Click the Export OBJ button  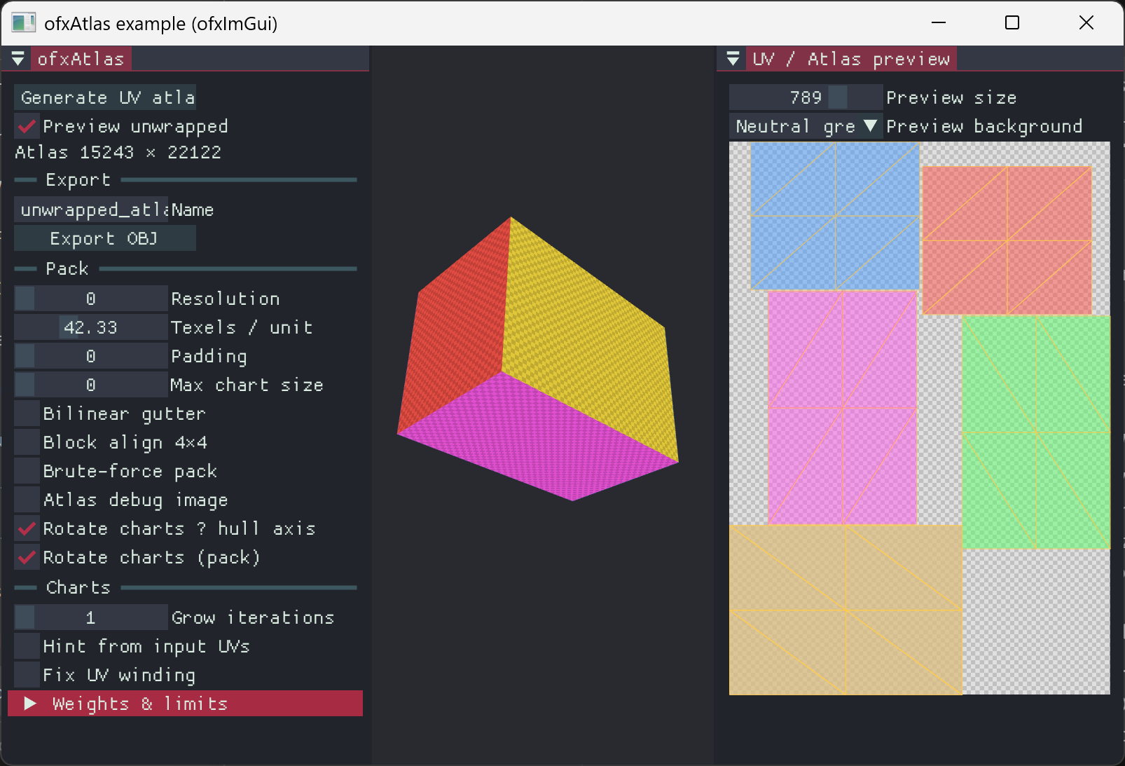(x=105, y=238)
